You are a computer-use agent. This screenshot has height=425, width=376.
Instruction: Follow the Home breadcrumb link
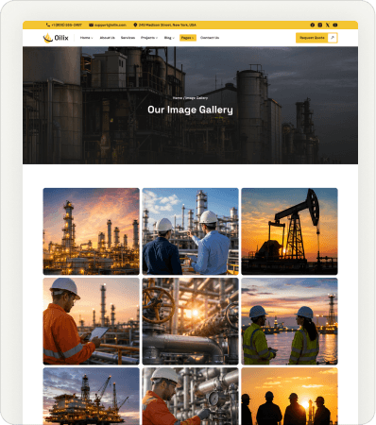tap(178, 98)
